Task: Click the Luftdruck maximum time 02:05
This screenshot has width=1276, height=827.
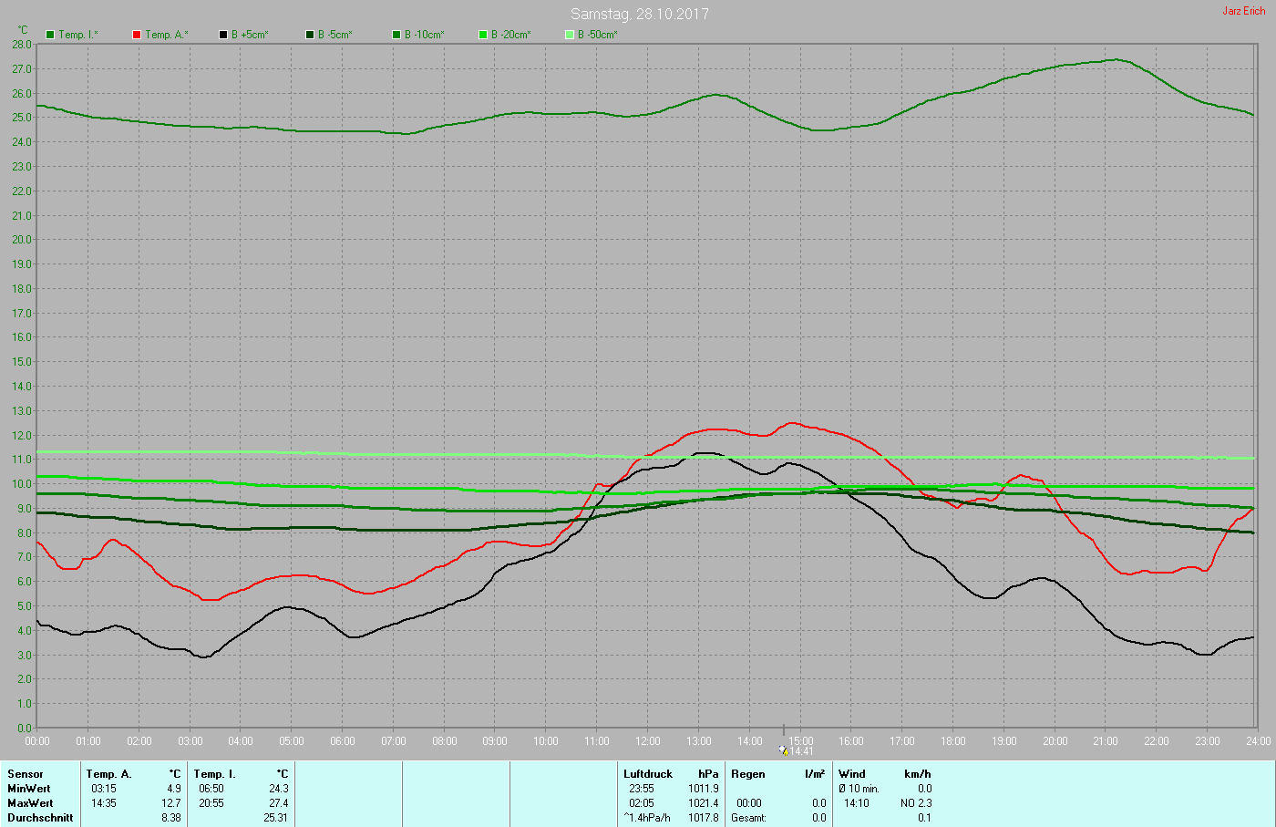Action: click(642, 803)
